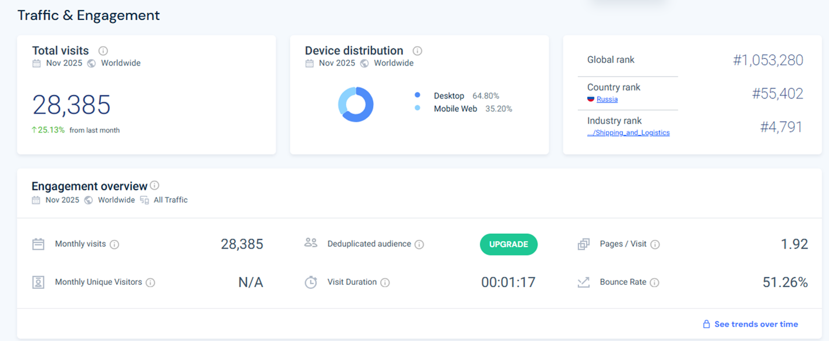Click info icon beside Deduplicated audience
Image resolution: width=829 pixels, height=341 pixels.
419,244
